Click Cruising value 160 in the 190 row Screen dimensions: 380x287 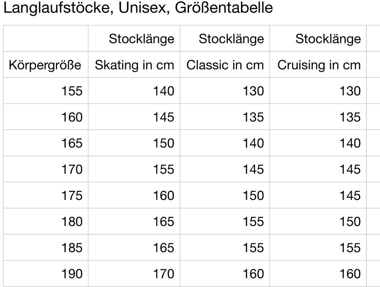pos(350,274)
